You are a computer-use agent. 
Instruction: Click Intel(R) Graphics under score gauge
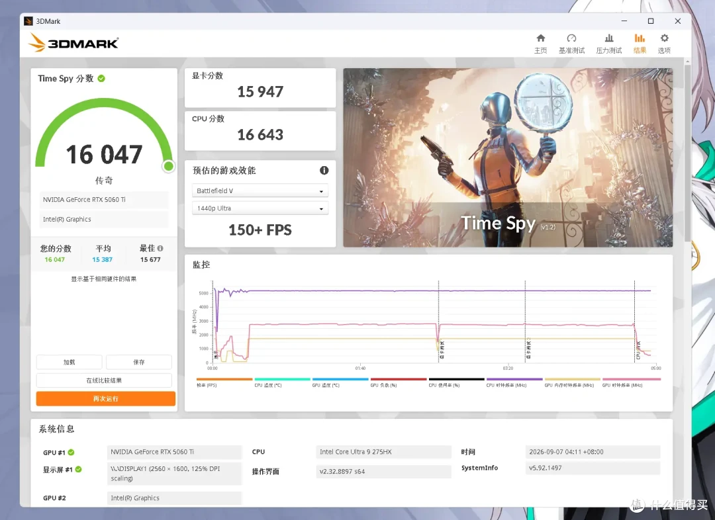[x=104, y=219]
